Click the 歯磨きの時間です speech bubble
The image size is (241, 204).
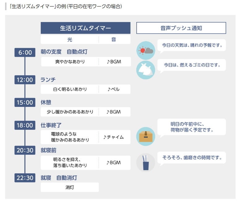192,158
